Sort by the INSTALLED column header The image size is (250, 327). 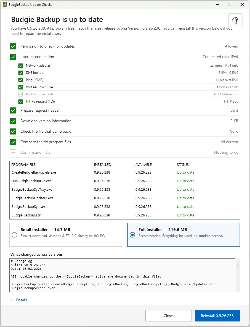tap(113, 164)
